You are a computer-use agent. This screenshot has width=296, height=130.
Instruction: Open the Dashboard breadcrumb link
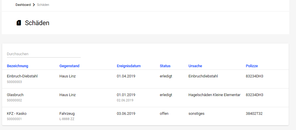(x=23, y=5)
